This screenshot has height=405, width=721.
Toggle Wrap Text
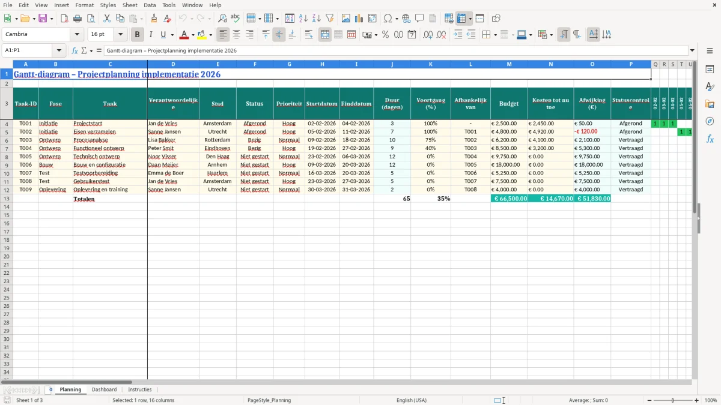[x=309, y=35]
